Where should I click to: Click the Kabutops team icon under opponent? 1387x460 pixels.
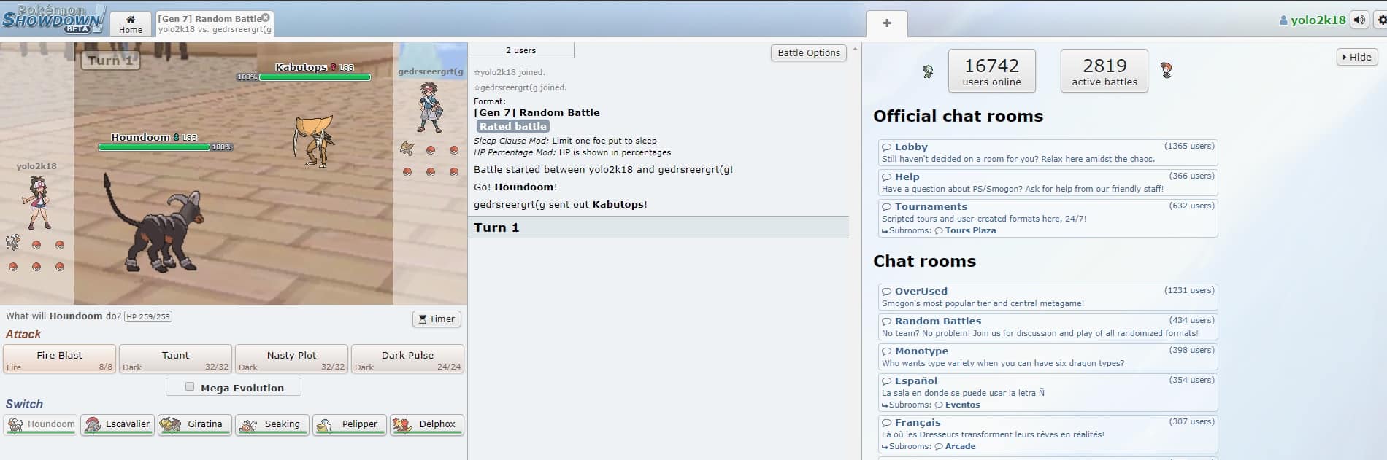(x=407, y=149)
